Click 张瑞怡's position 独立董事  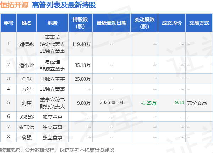(x=53, y=127)
